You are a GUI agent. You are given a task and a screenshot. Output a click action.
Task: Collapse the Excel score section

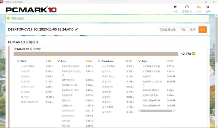click(x=59, y=61)
